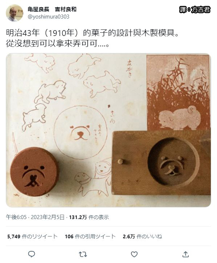View the 131.2万 件の表示 count
The height and width of the screenshot is (263, 217).
click(89, 217)
